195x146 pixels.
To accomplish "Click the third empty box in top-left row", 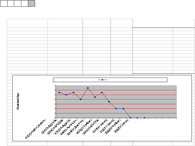I will coord(17,3).
